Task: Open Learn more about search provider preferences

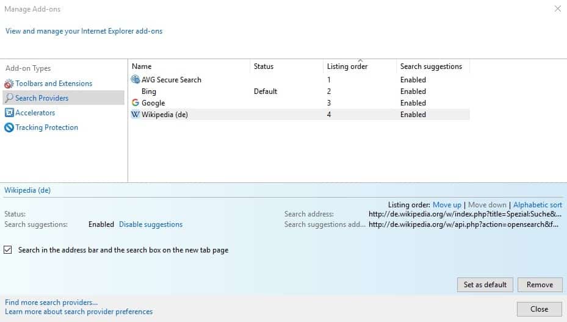Action: pyautogui.click(x=79, y=312)
